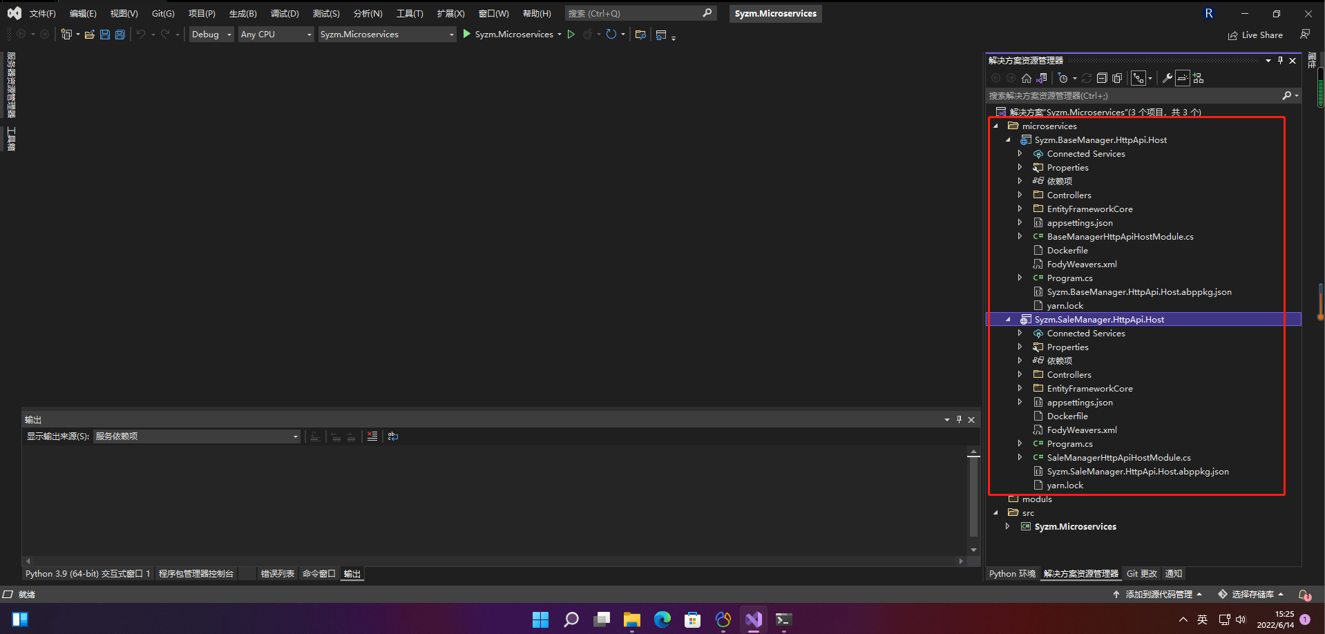Click the Open File folder icon

coord(90,35)
